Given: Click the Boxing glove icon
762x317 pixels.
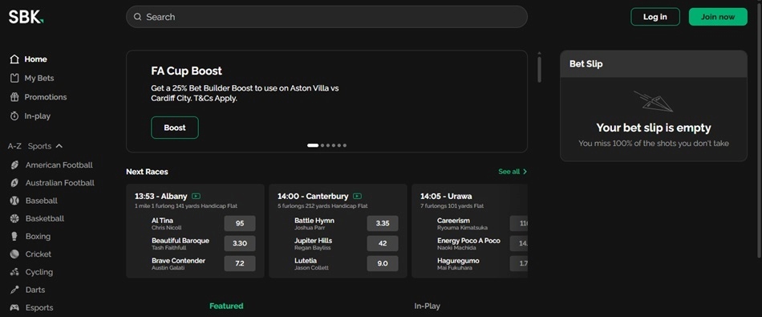Looking at the screenshot, I should click(x=14, y=236).
